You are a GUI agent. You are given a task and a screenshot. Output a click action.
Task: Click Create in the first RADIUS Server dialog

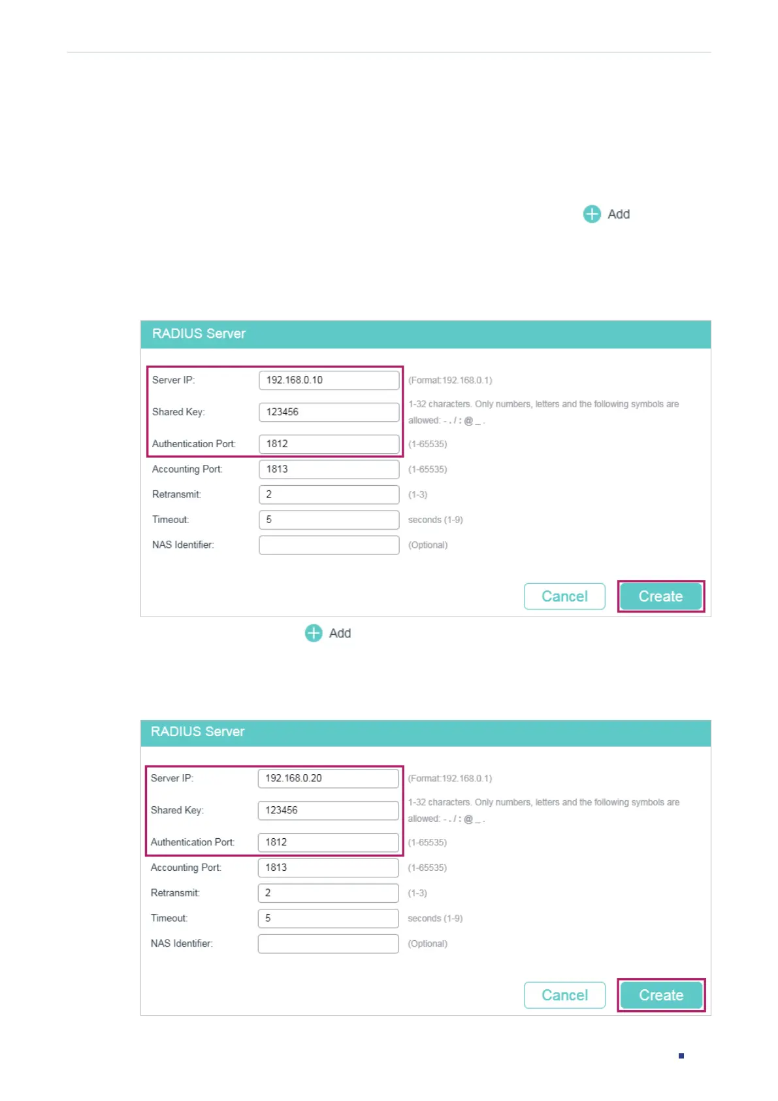pos(660,596)
